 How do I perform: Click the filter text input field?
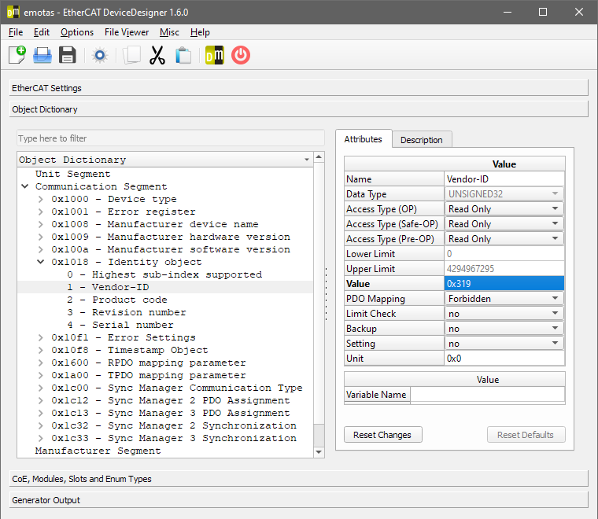(169, 138)
